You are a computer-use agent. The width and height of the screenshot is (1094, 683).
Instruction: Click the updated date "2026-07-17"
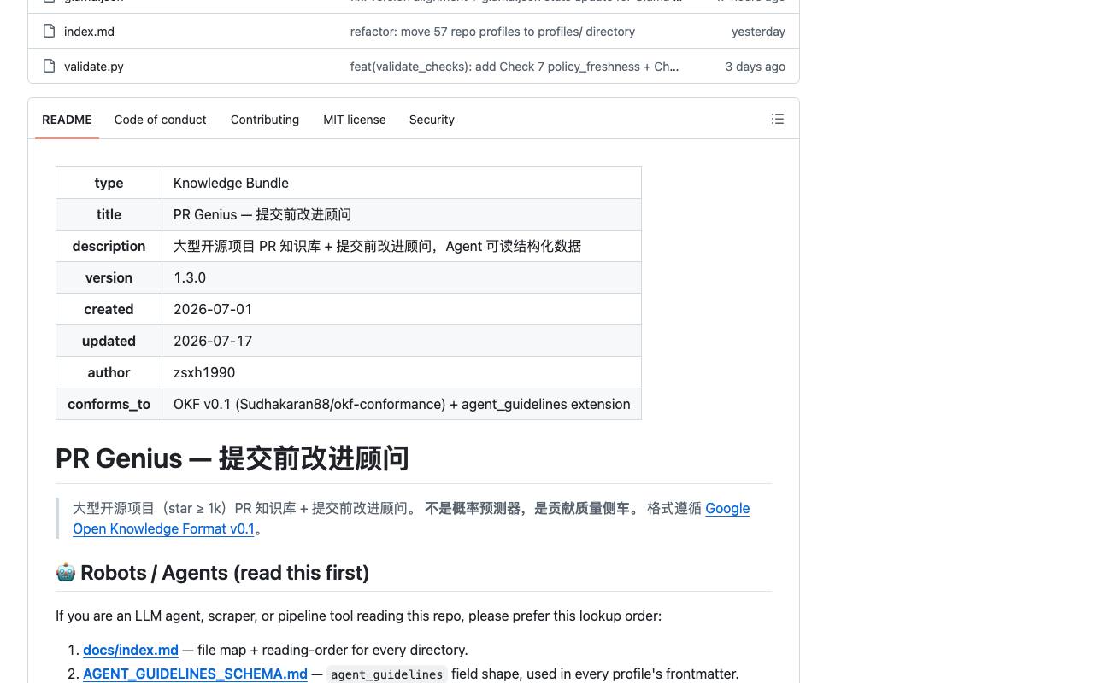(x=402, y=341)
